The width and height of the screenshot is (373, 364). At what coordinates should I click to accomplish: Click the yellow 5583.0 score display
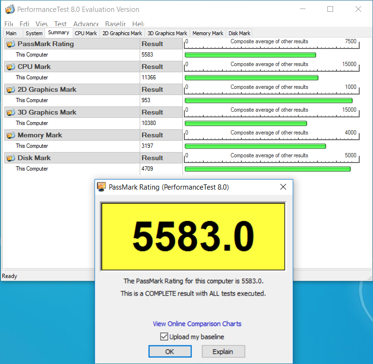point(193,237)
